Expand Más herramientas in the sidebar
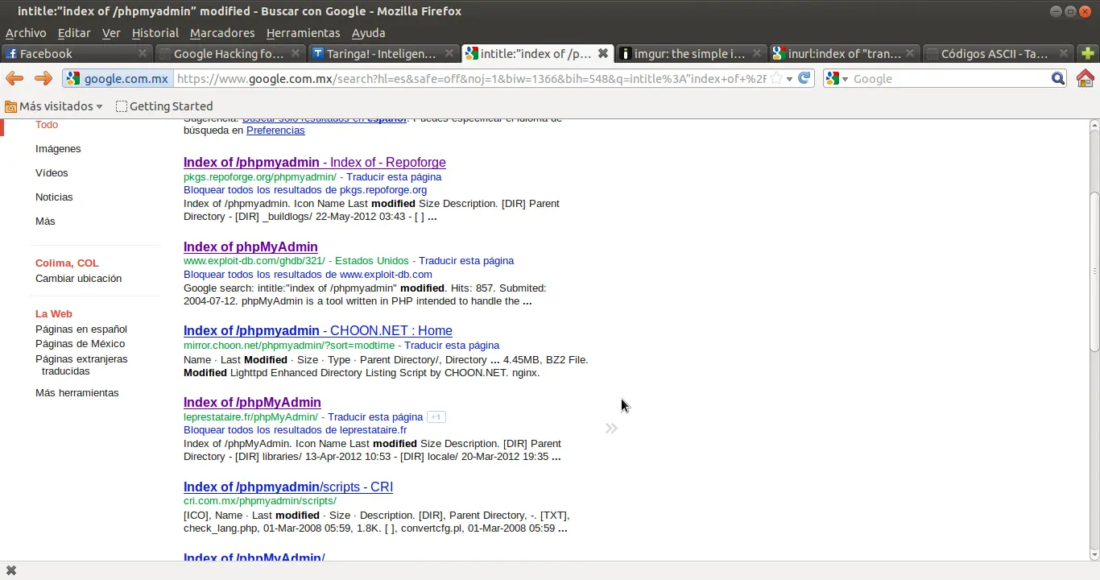The height and width of the screenshot is (580, 1100). tap(77, 392)
